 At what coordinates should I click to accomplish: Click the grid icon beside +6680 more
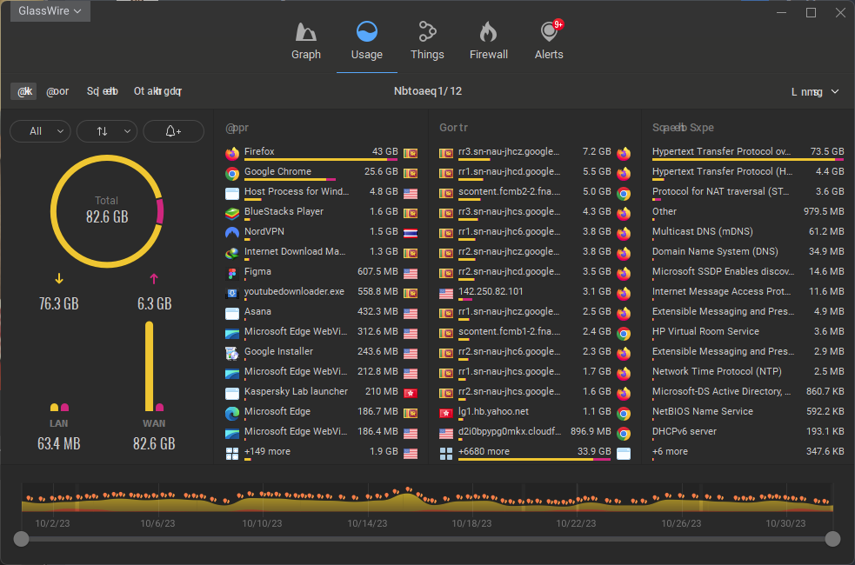(x=446, y=454)
